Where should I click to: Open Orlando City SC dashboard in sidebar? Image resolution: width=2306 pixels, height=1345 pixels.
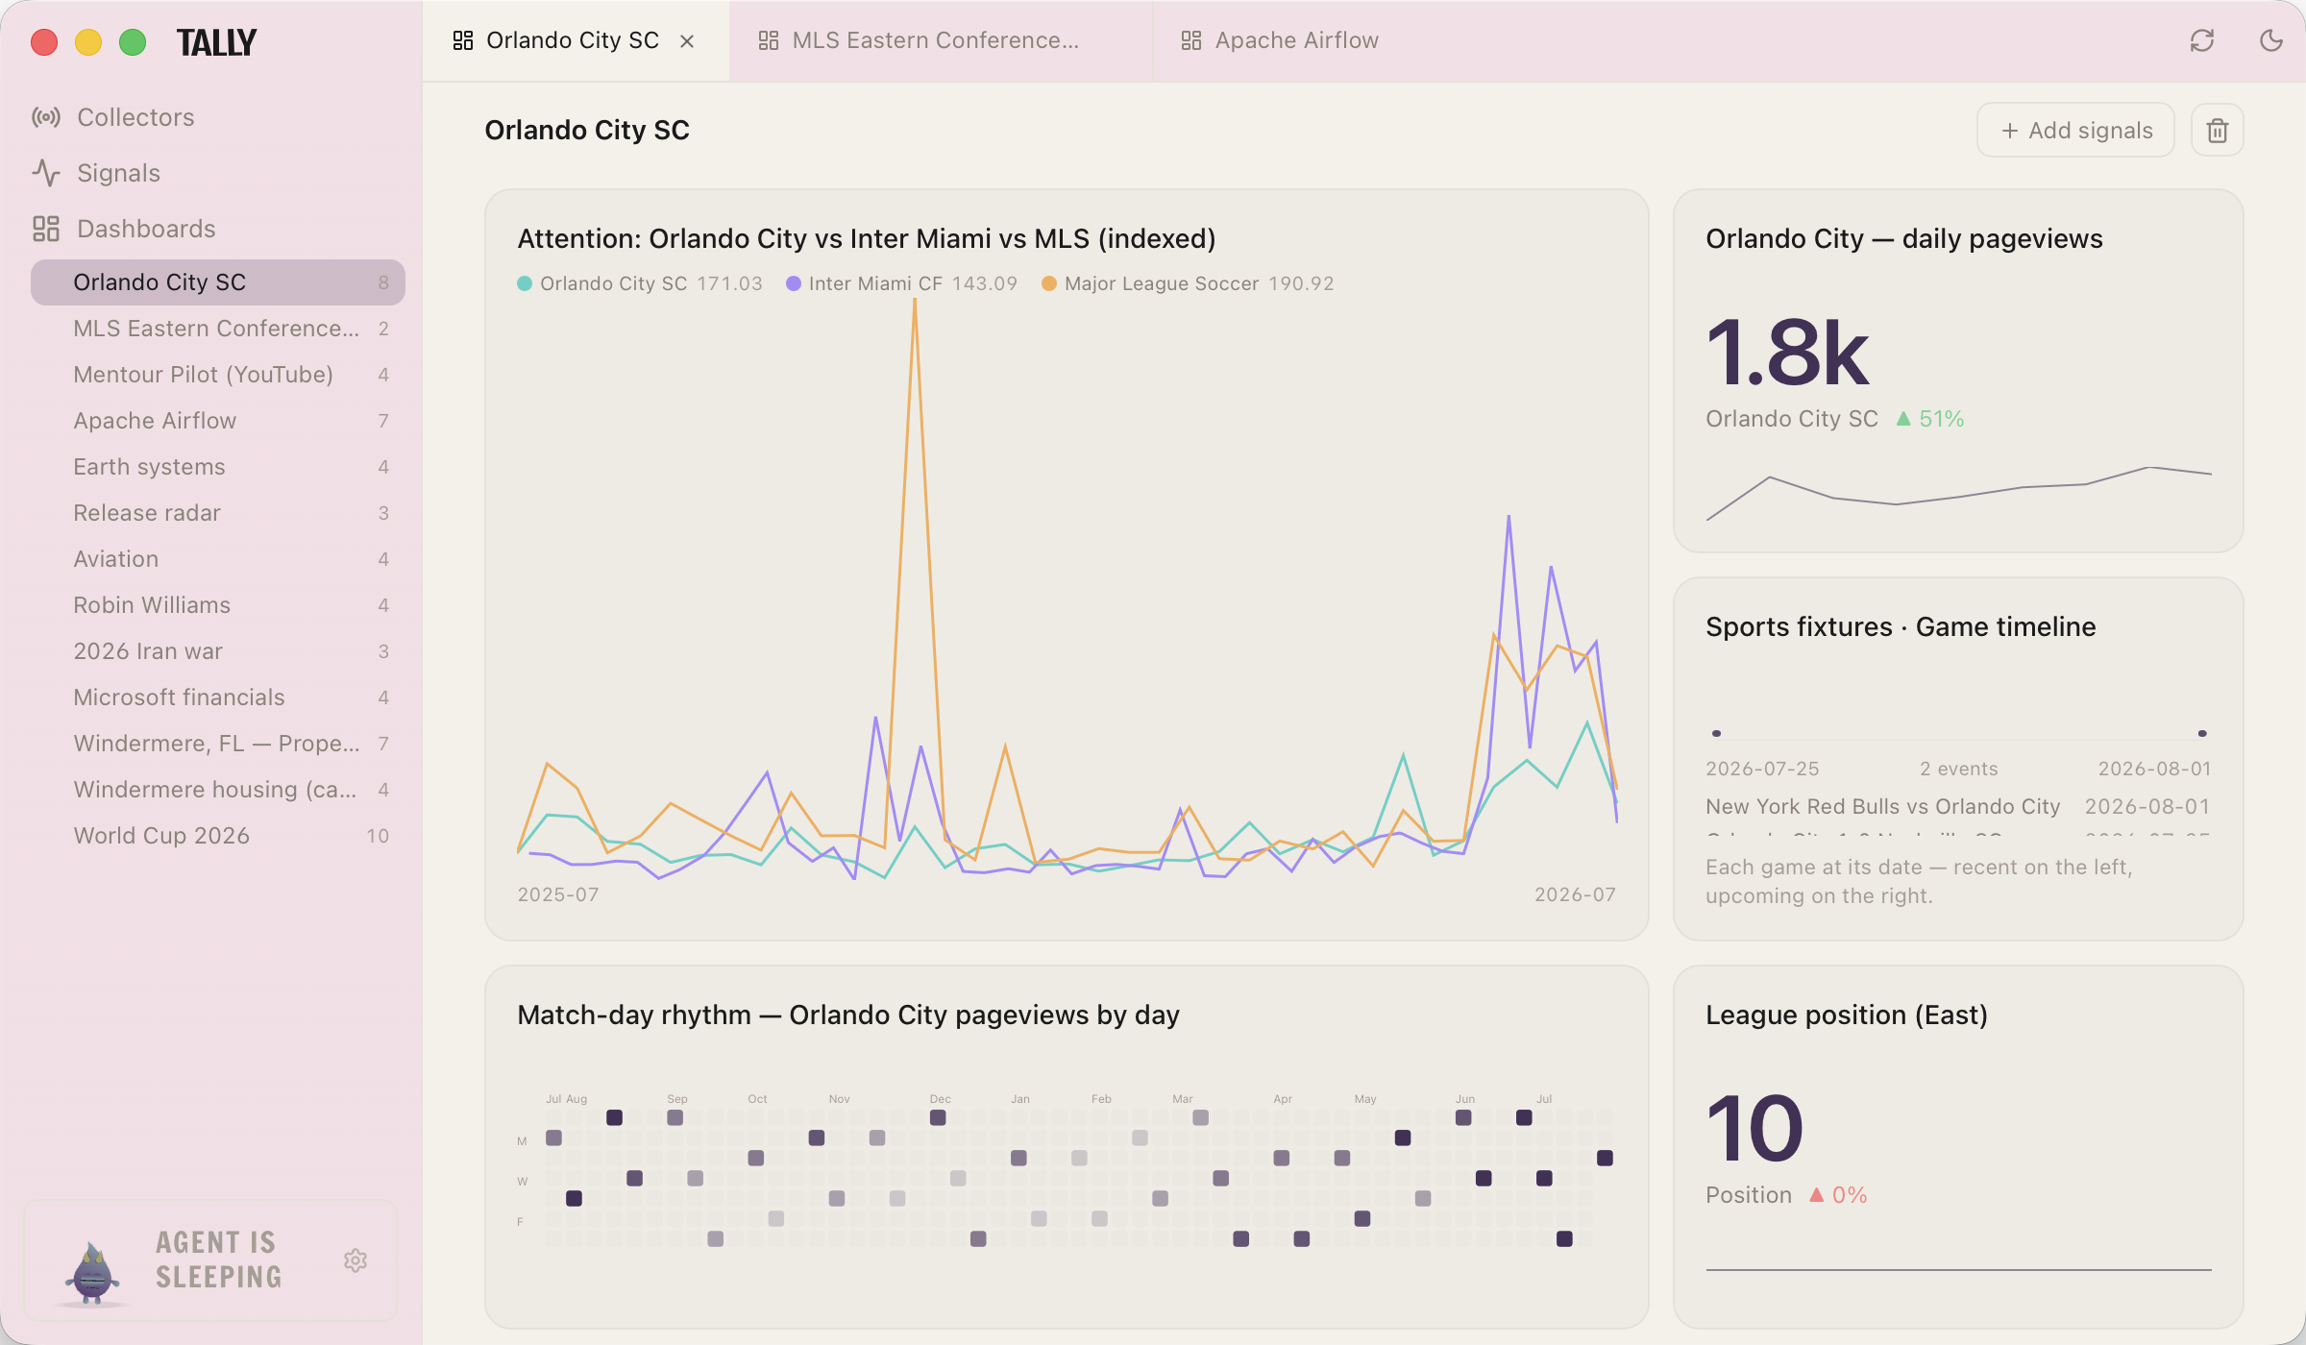point(218,282)
